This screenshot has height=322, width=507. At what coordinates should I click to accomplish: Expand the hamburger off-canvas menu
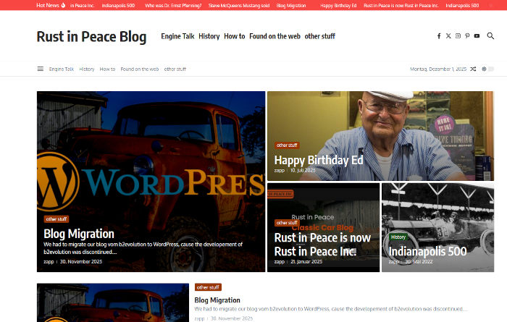41,69
